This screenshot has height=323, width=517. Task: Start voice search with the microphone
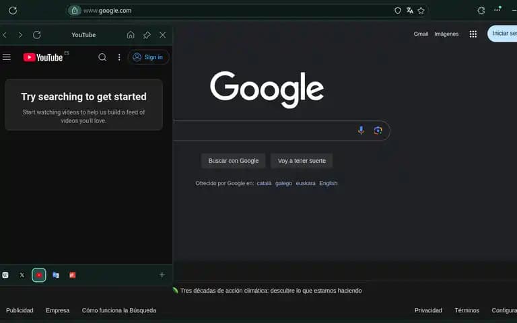tap(361, 131)
